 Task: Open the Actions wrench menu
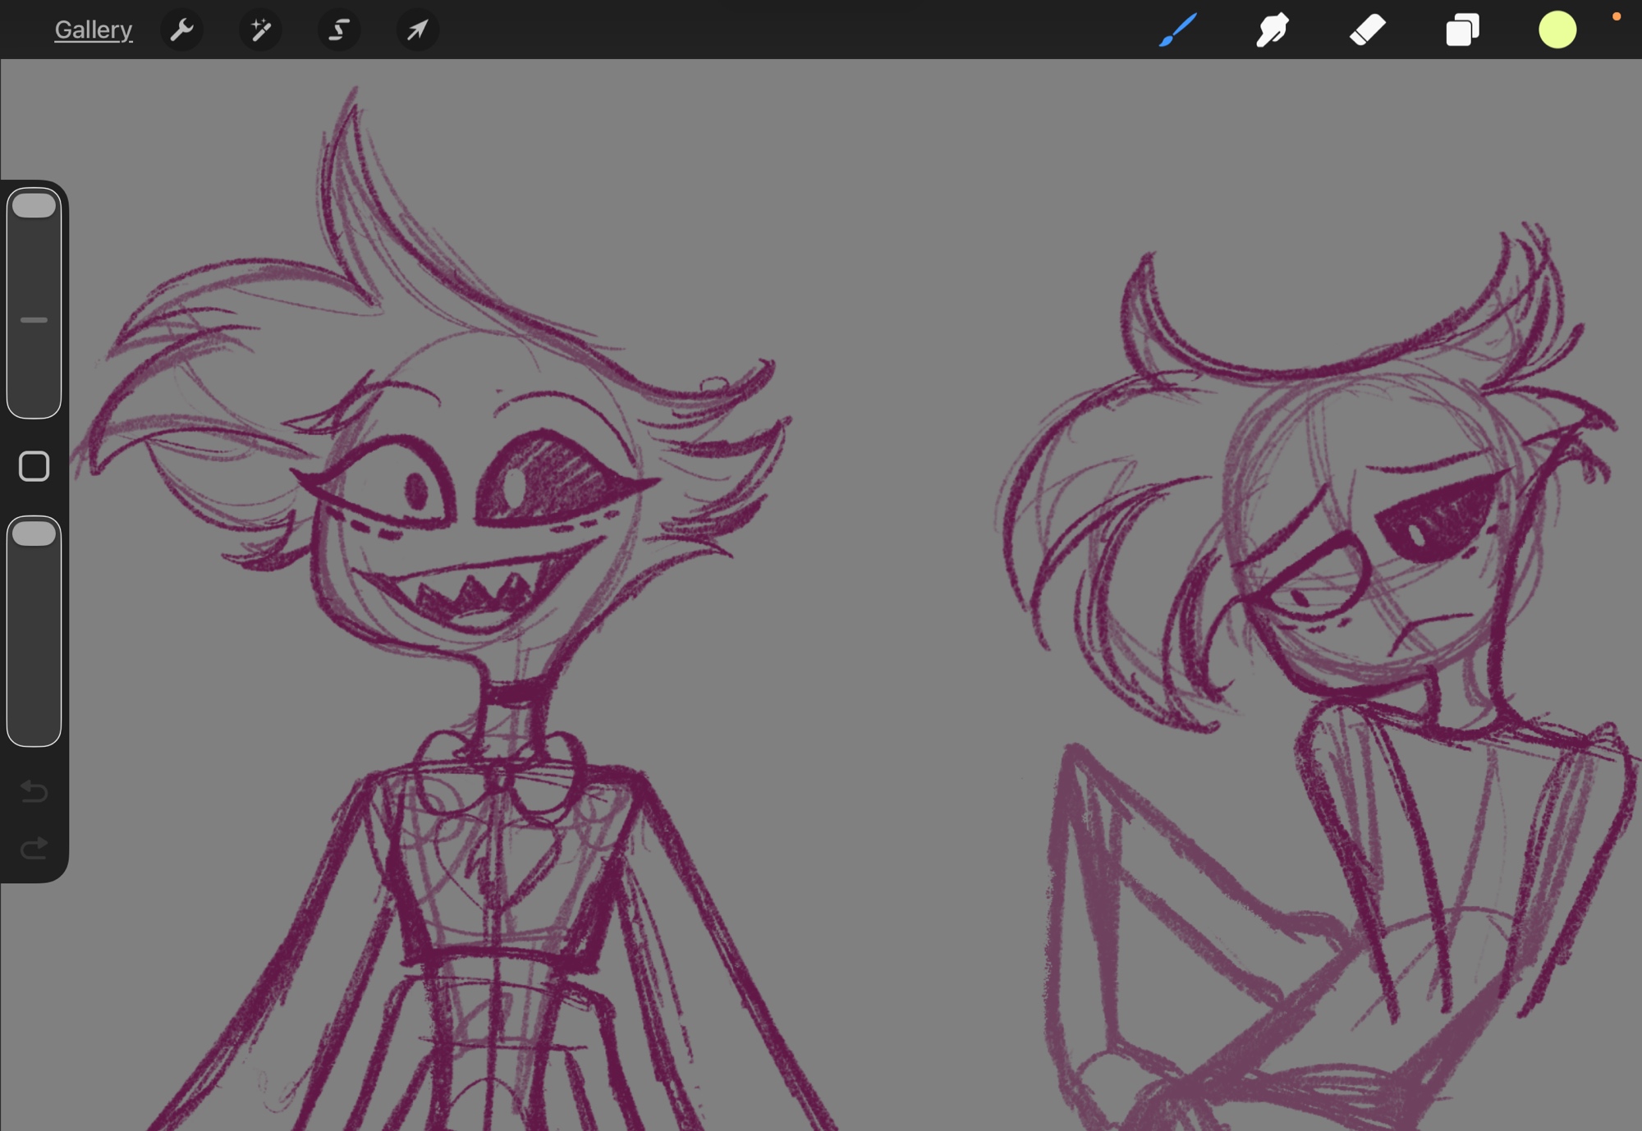181,30
